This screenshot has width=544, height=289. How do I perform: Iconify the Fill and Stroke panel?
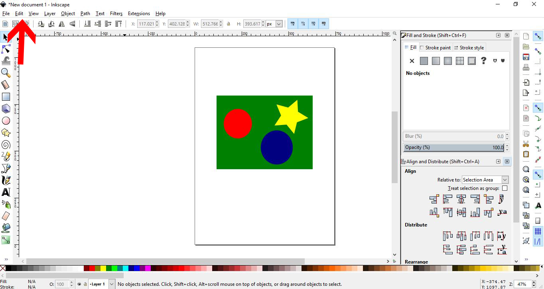click(x=498, y=35)
